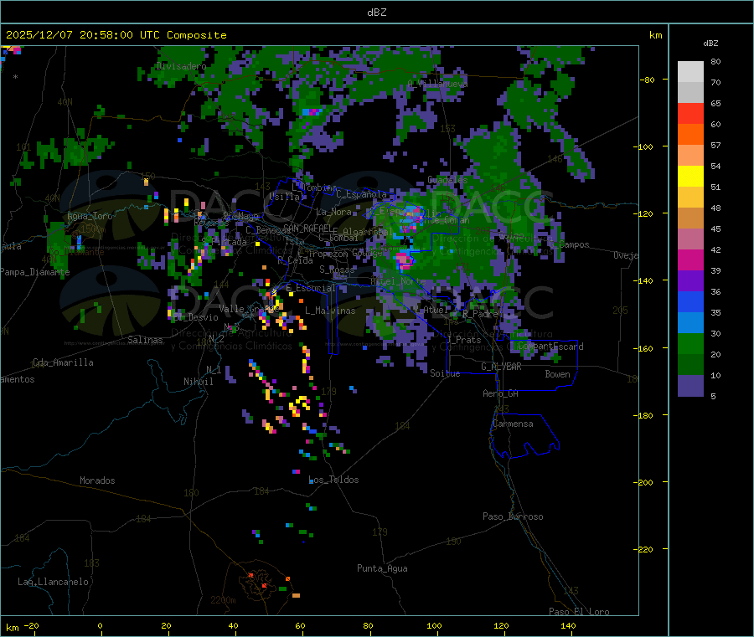Click the -80 tick on the vertical axis
Screen dimensions: 754x637
[x=647, y=80]
